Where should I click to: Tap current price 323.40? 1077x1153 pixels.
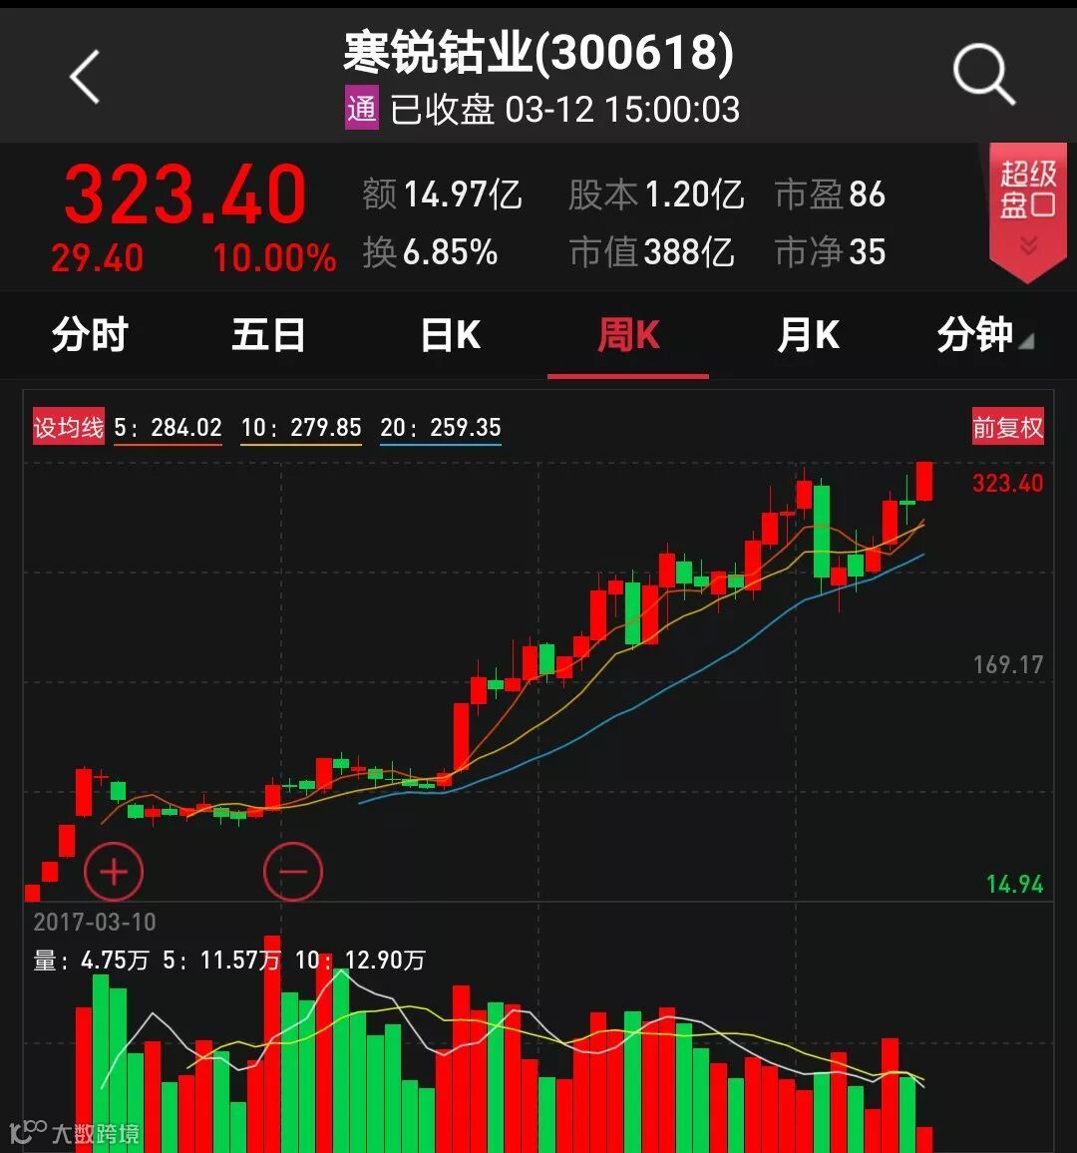coord(184,194)
